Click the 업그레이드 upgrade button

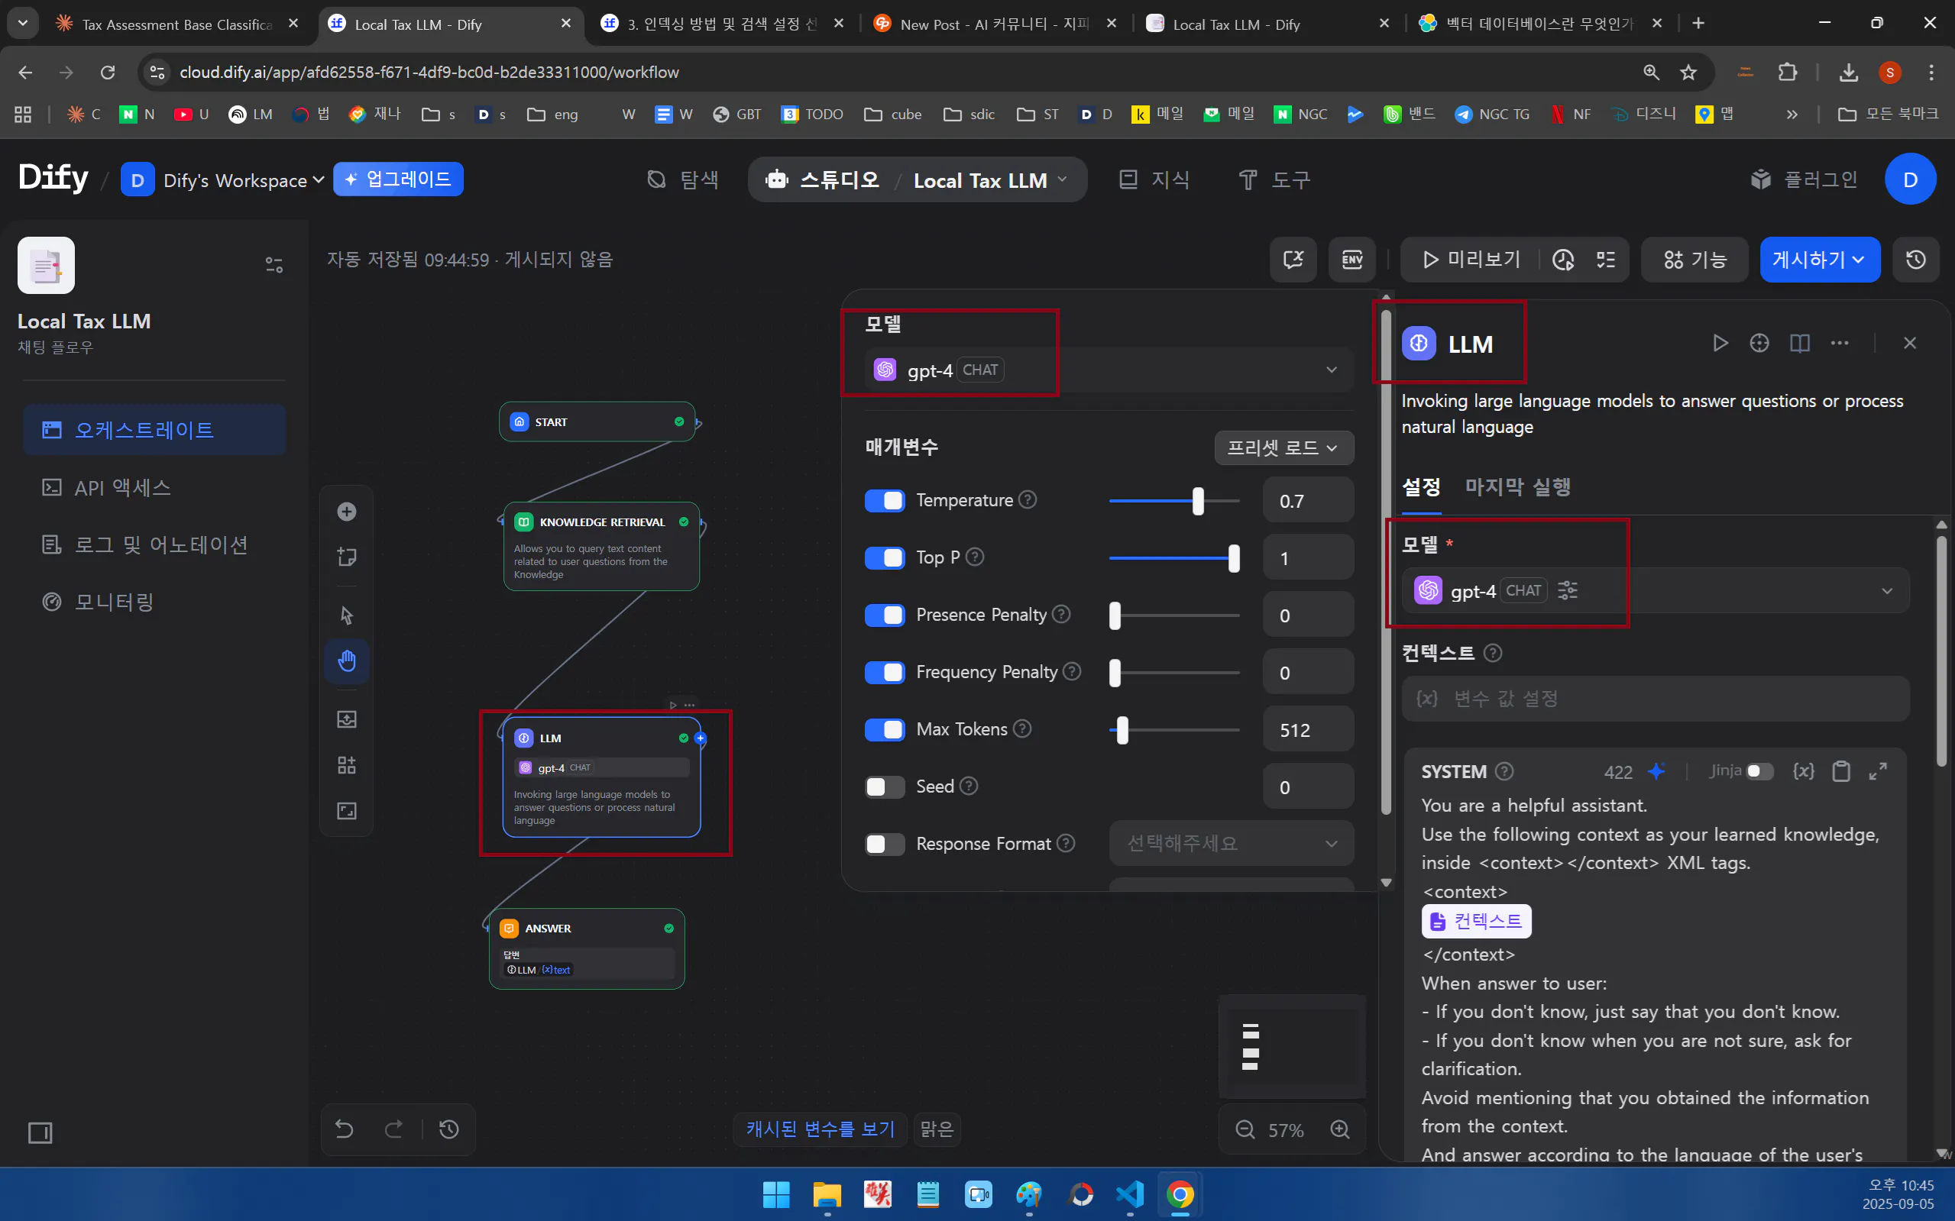tap(398, 179)
